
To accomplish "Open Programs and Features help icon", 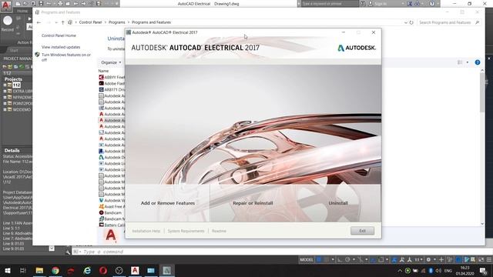I will pyautogui.click(x=478, y=62).
